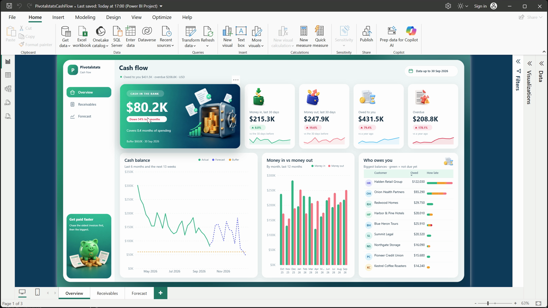Switch to desktop layout icon at bottom
The width and height of the screenshot is (548, 308).
pyautogui.click(x=22, y=292)
